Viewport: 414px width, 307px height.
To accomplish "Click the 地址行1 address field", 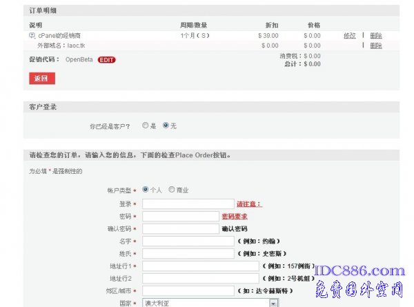I will click(200, 266).
